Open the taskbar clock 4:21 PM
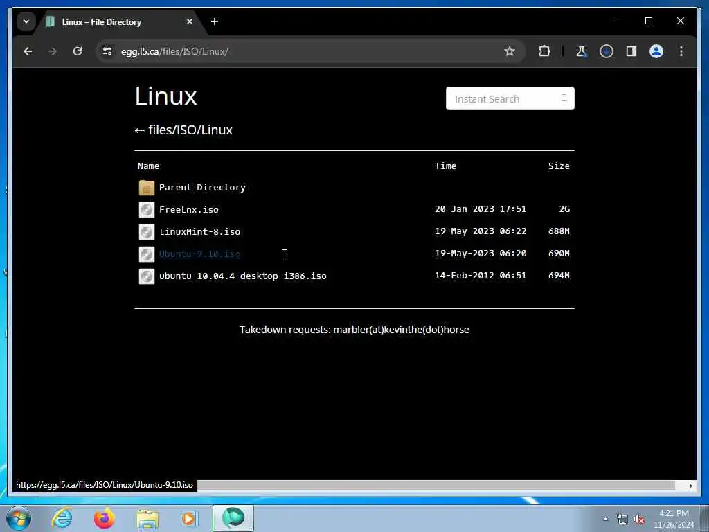The width and height of the screenshot is (709, 532). pyautogui.click(x=674, y=519)
